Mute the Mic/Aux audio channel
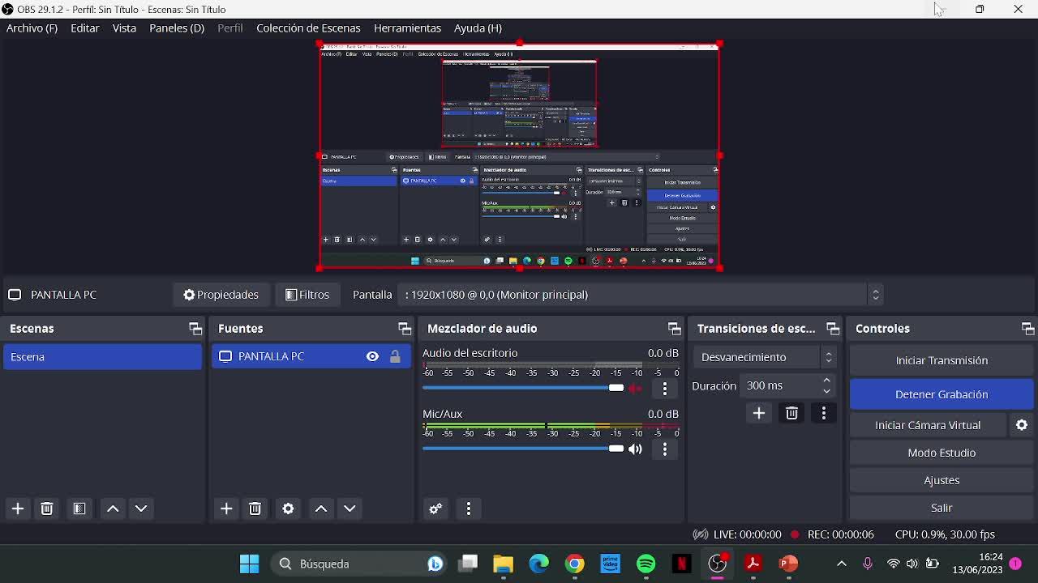Viewport: 1038px width, 583px height. coord(636,449)
